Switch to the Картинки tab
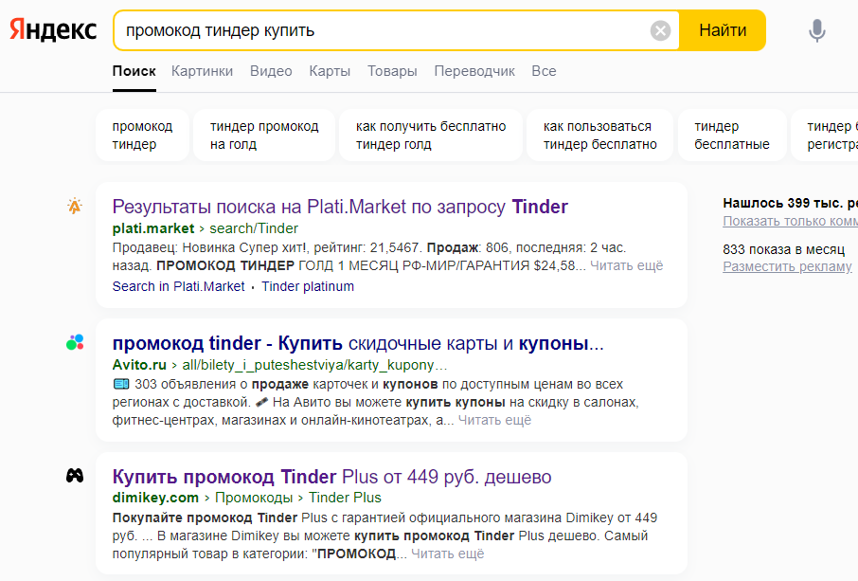The image size is (858, 581). coord(202,71)
